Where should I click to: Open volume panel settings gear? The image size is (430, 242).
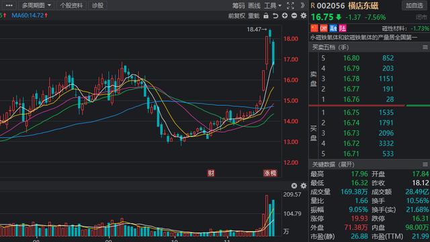tap(303, 186)
